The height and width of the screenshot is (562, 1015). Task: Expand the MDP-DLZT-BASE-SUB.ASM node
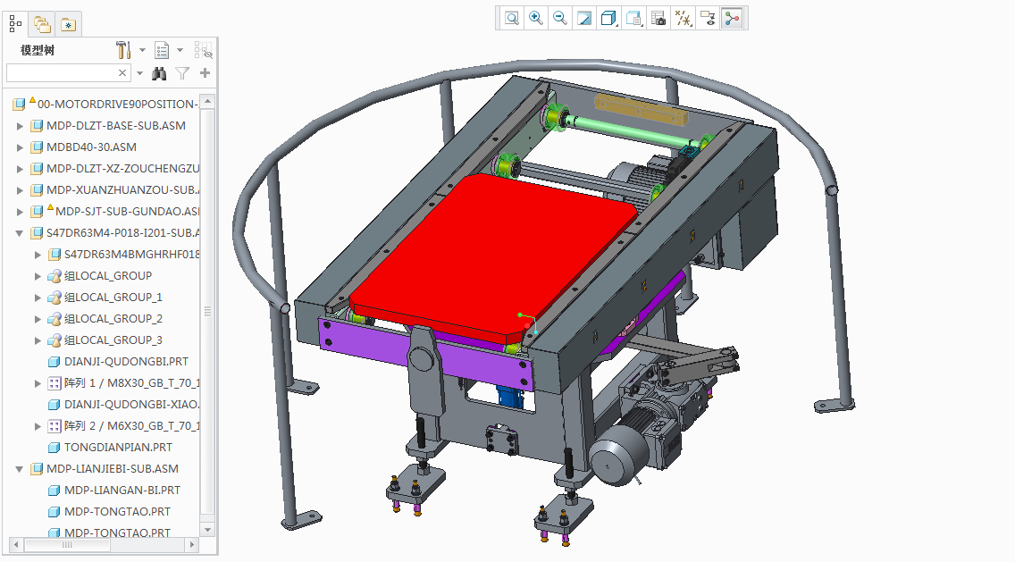20,125
